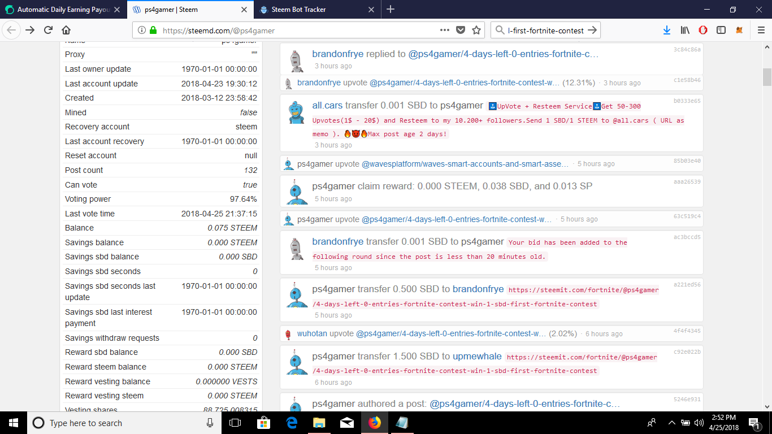Click avatar beside the claim reward entry
Viewport: 772px width, 434px height.
click(296, 193)
